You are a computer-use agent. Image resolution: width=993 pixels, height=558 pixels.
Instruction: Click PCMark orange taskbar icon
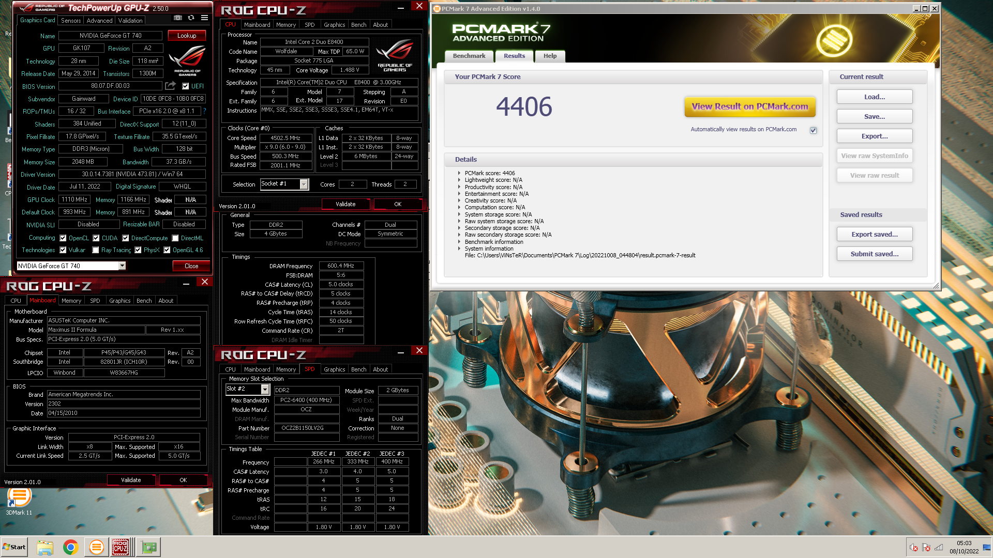(96, 547)
